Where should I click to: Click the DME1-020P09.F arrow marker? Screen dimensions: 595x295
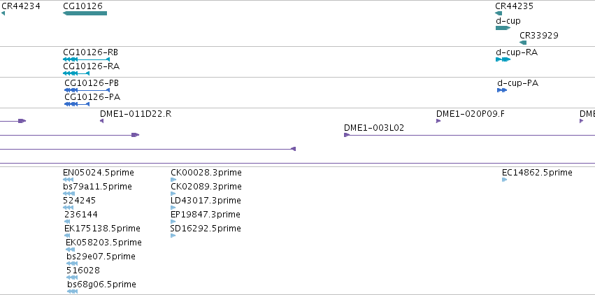438,121
